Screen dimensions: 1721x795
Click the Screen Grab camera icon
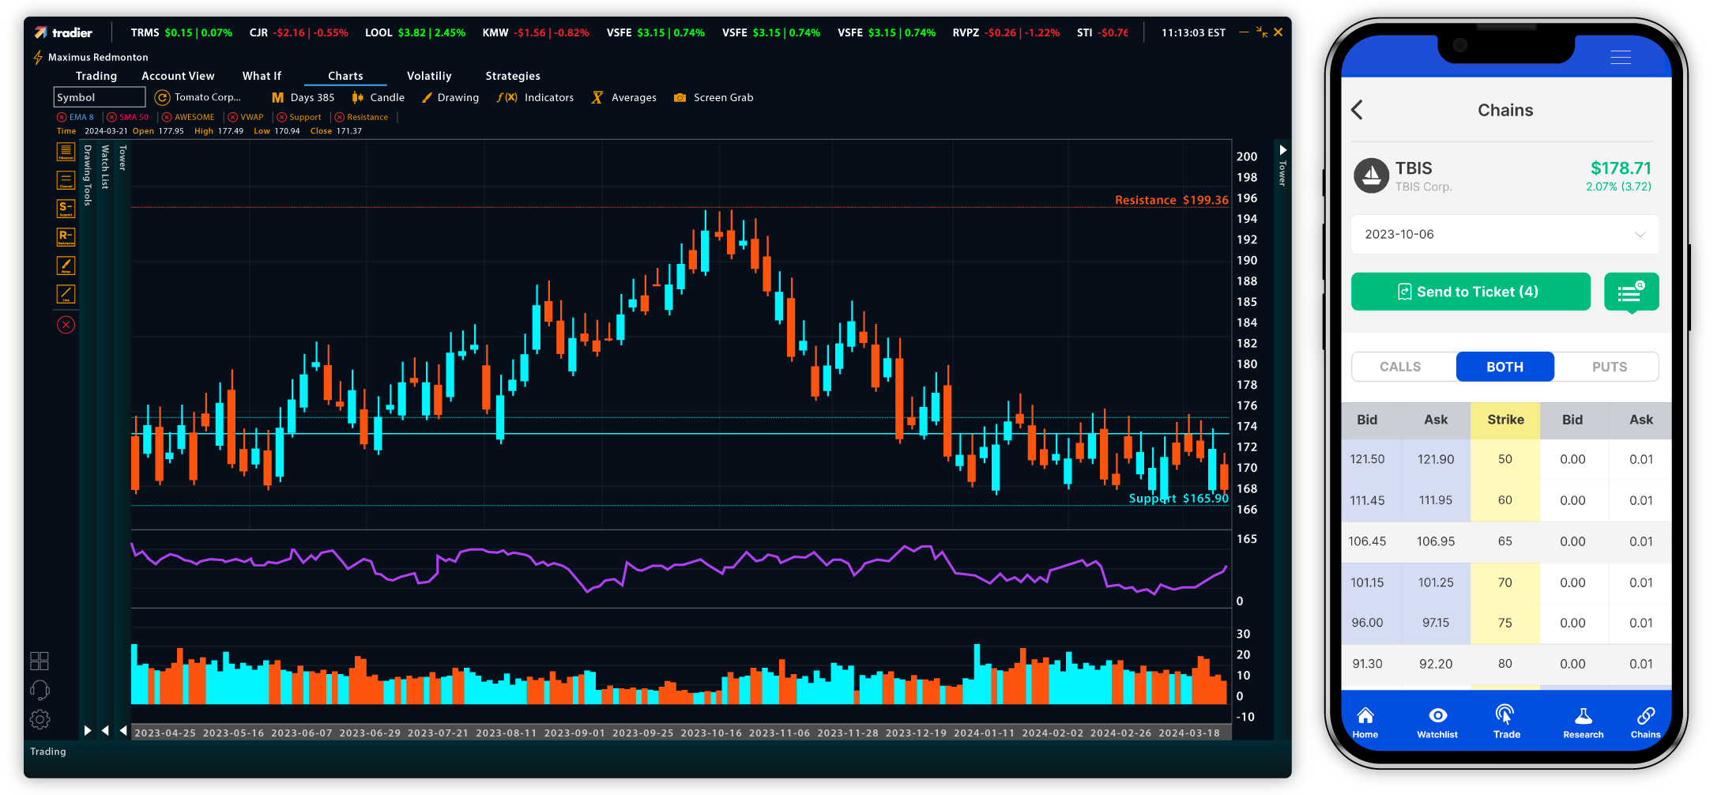680,98
